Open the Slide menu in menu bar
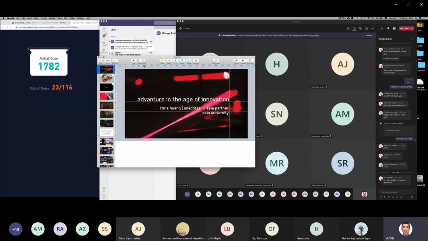The height and width of the screenshot is (241, 428). coord(36,18)
